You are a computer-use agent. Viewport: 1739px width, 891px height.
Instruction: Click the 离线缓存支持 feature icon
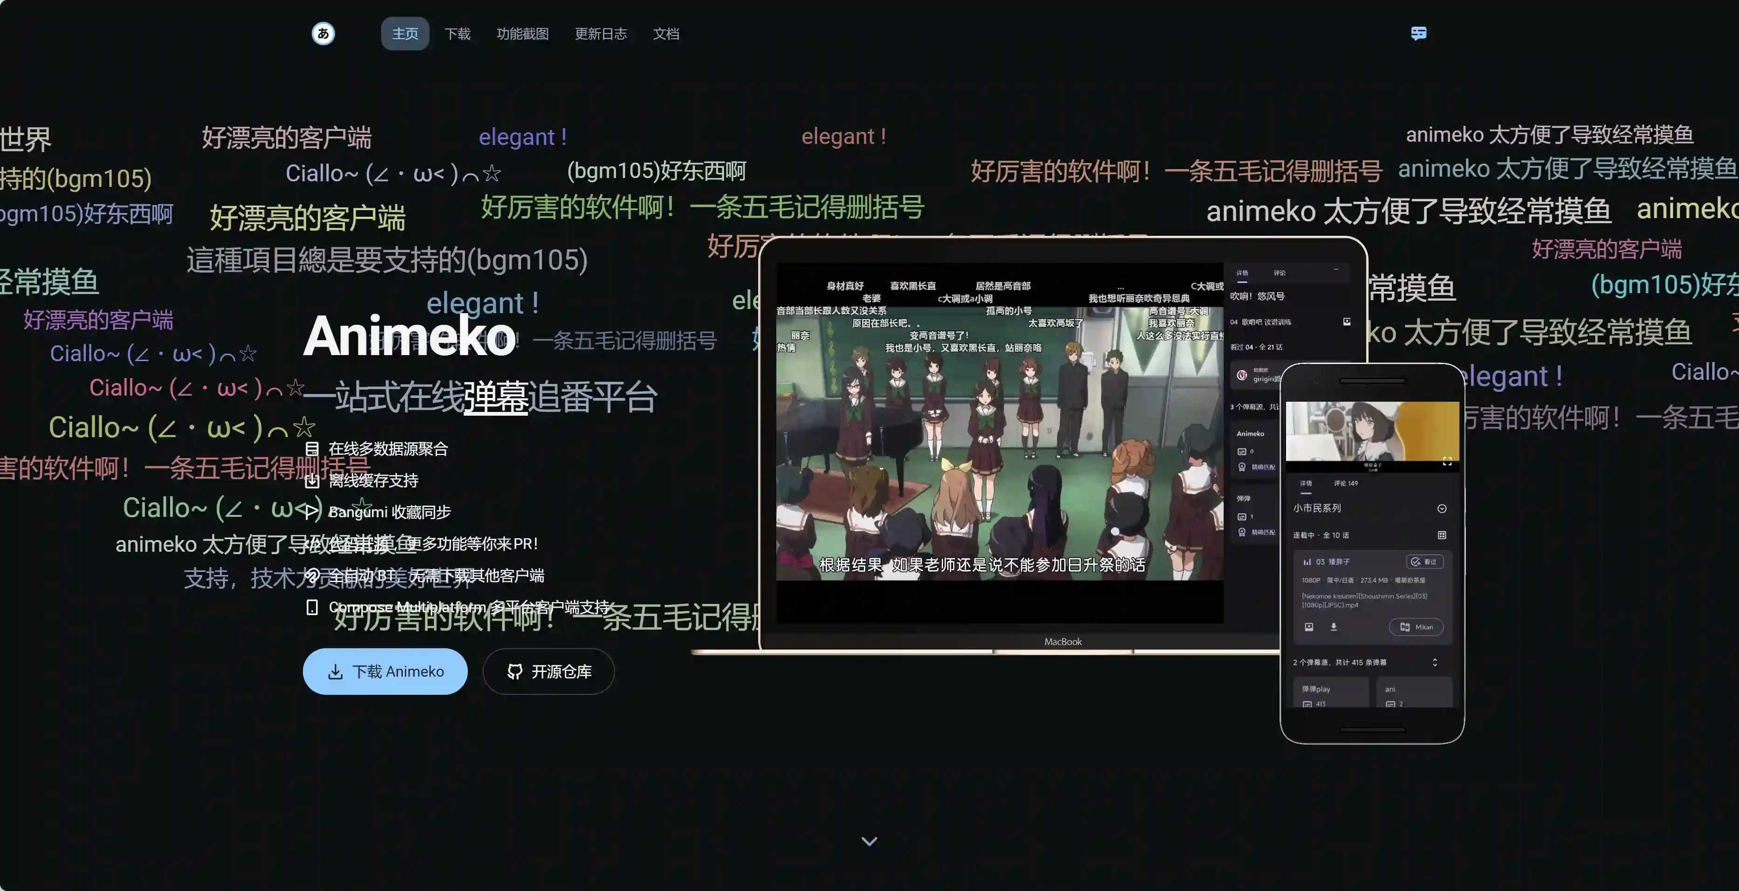pos(312,480)
